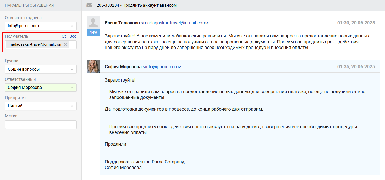Viewport: 385px width, 180px height.
Task: Expand the Группа dropdown 'Общие вопросы'
Action: pyautogui.click(x=41, y=69)
